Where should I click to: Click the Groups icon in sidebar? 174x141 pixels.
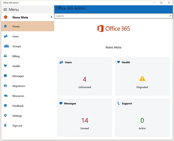(x=6, y=46)
